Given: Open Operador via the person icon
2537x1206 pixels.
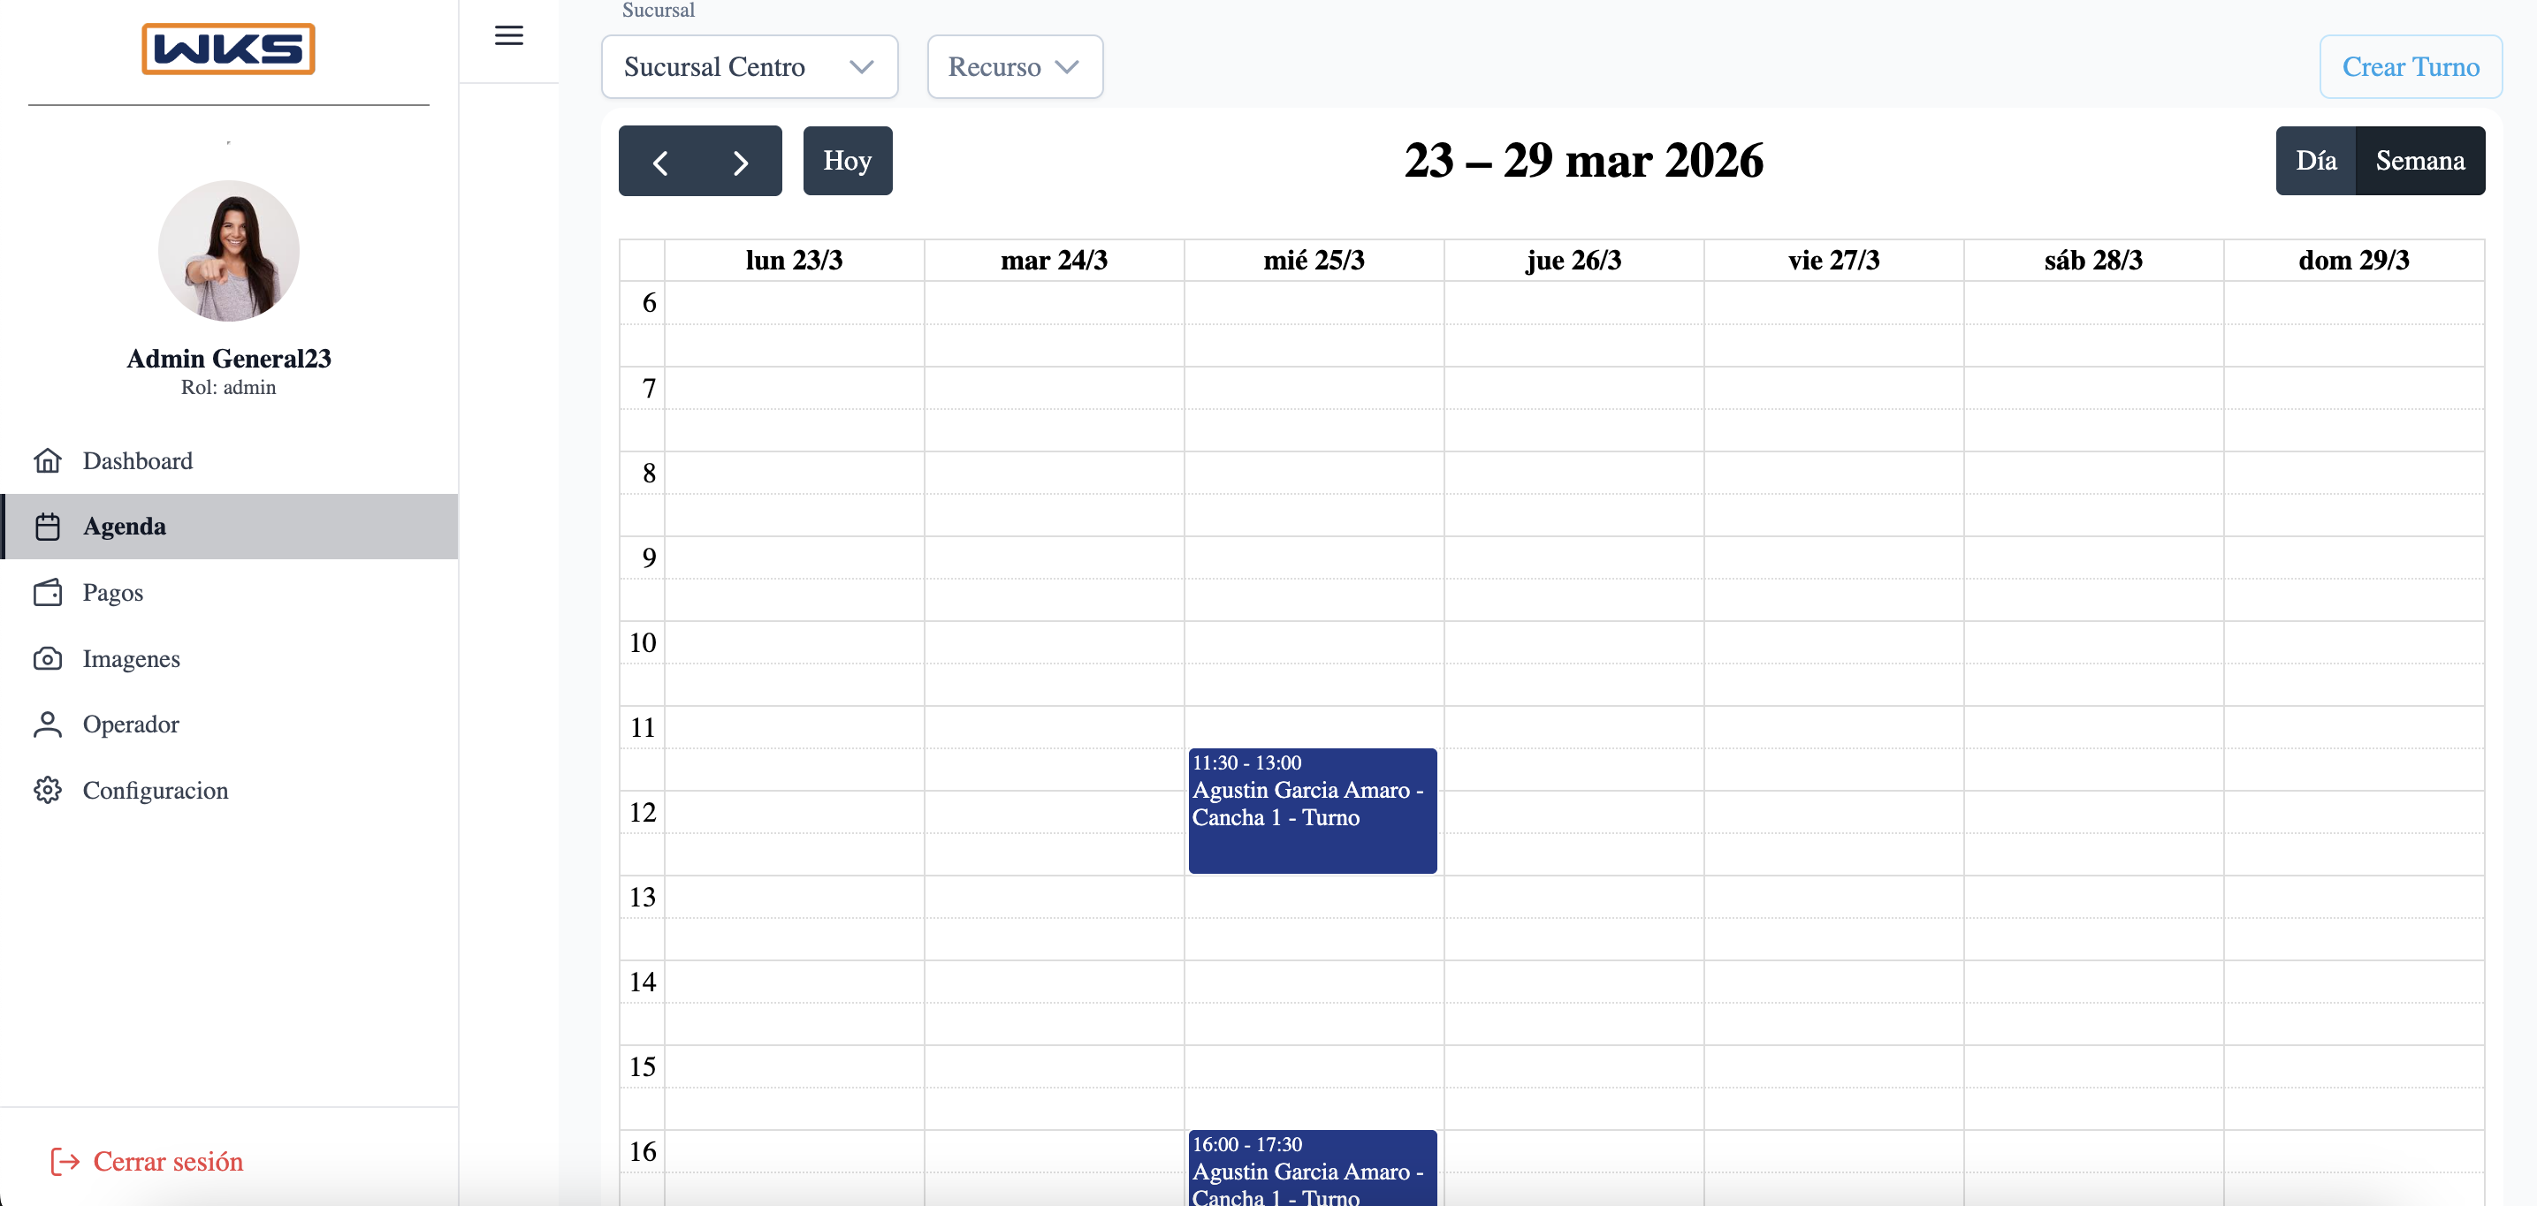Looking at the screenshot, I should coord(49,724).
